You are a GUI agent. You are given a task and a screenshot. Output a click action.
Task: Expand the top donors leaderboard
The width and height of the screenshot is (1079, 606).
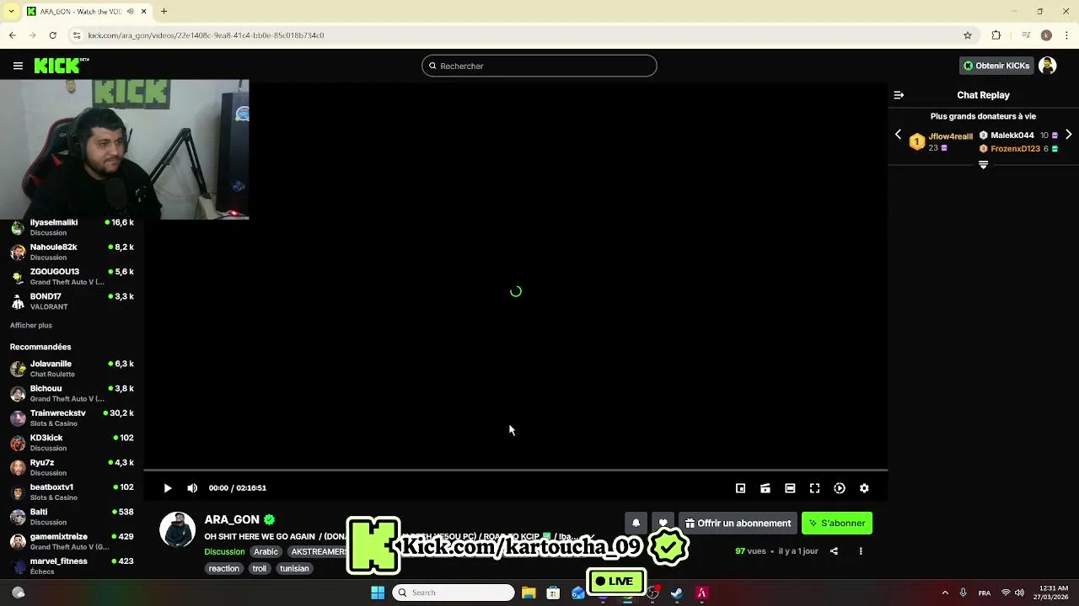pos(983,165)
